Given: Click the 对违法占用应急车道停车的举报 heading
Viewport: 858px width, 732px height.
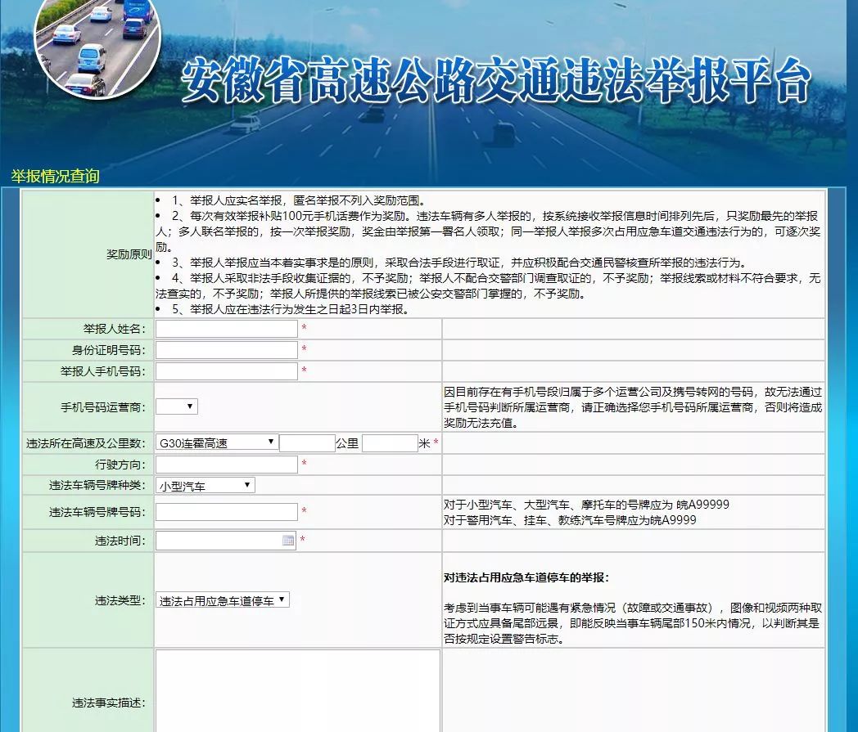Looking at the screenshot, I should (526, 577).
